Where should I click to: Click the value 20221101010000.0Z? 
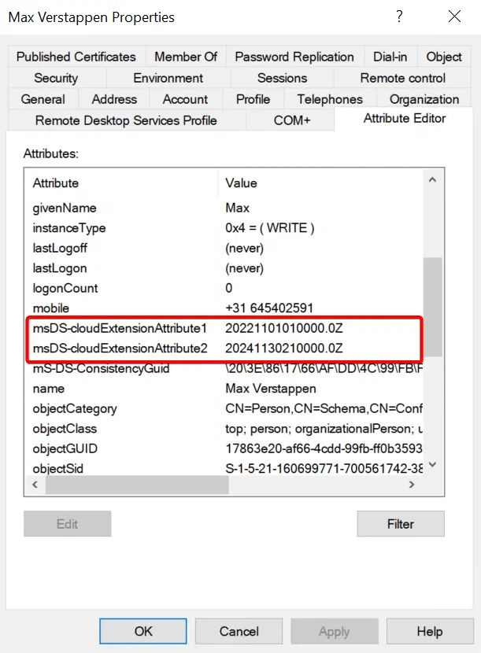(284, 328)
